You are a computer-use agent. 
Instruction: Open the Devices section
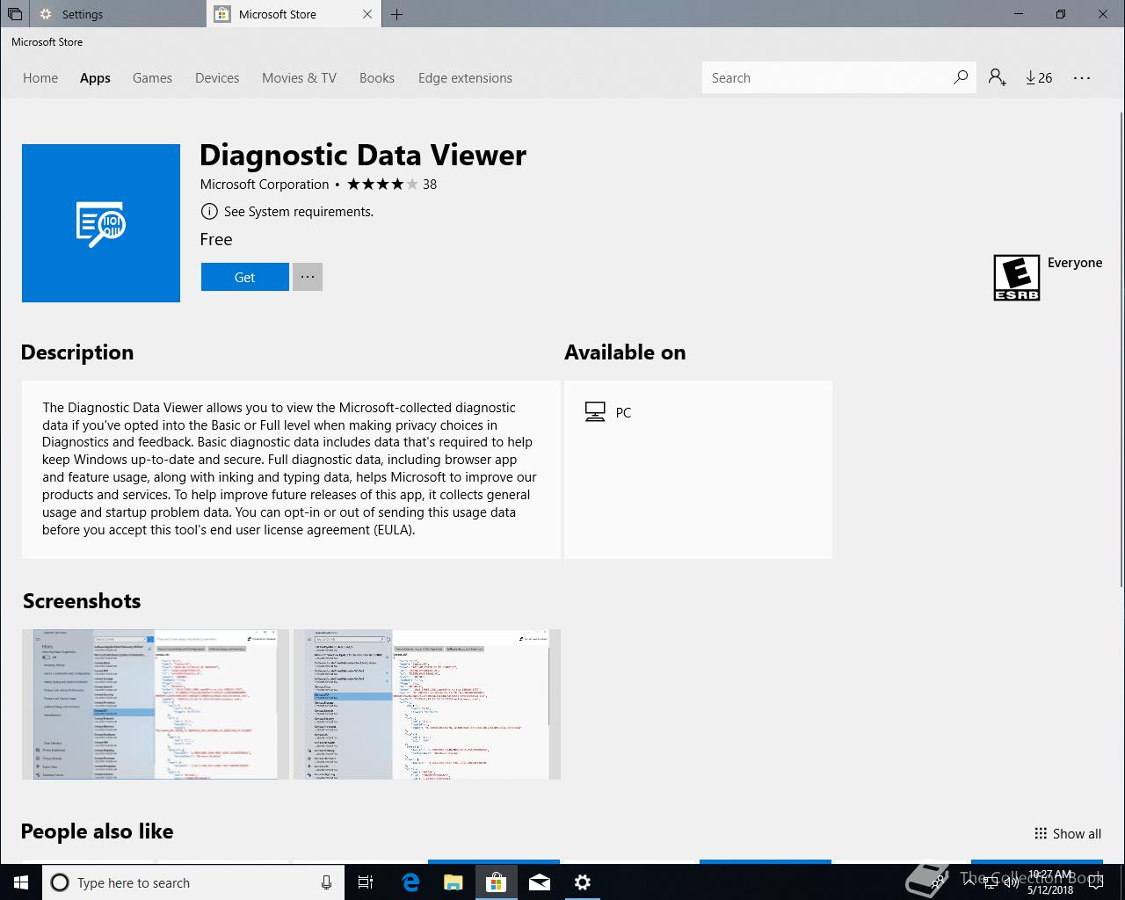point(217,78)
